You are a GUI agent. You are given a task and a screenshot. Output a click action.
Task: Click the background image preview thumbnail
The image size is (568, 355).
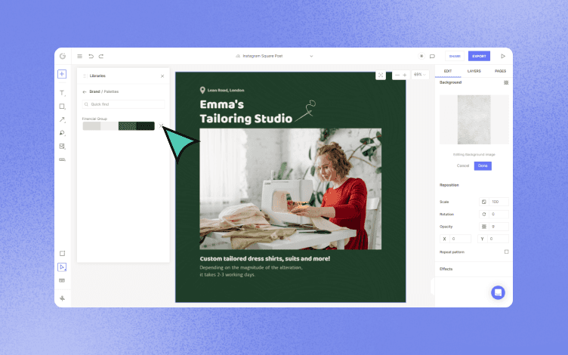point(474,119)
